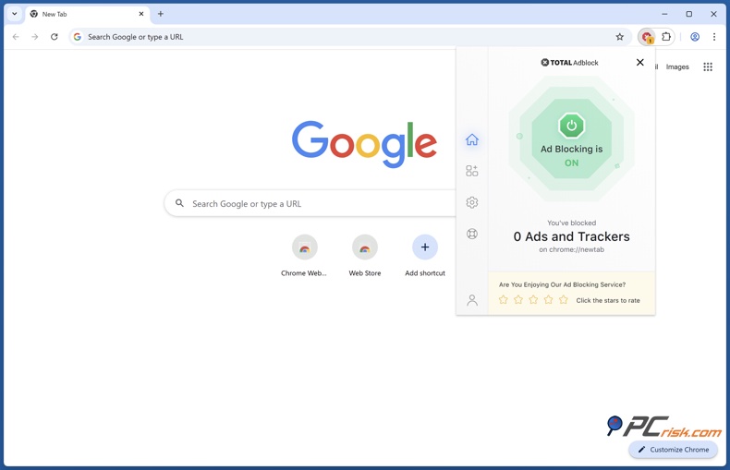The image size is (730, 470).
Task: Open the Images link
Action: pyautogui.click(x=677, y=66)
